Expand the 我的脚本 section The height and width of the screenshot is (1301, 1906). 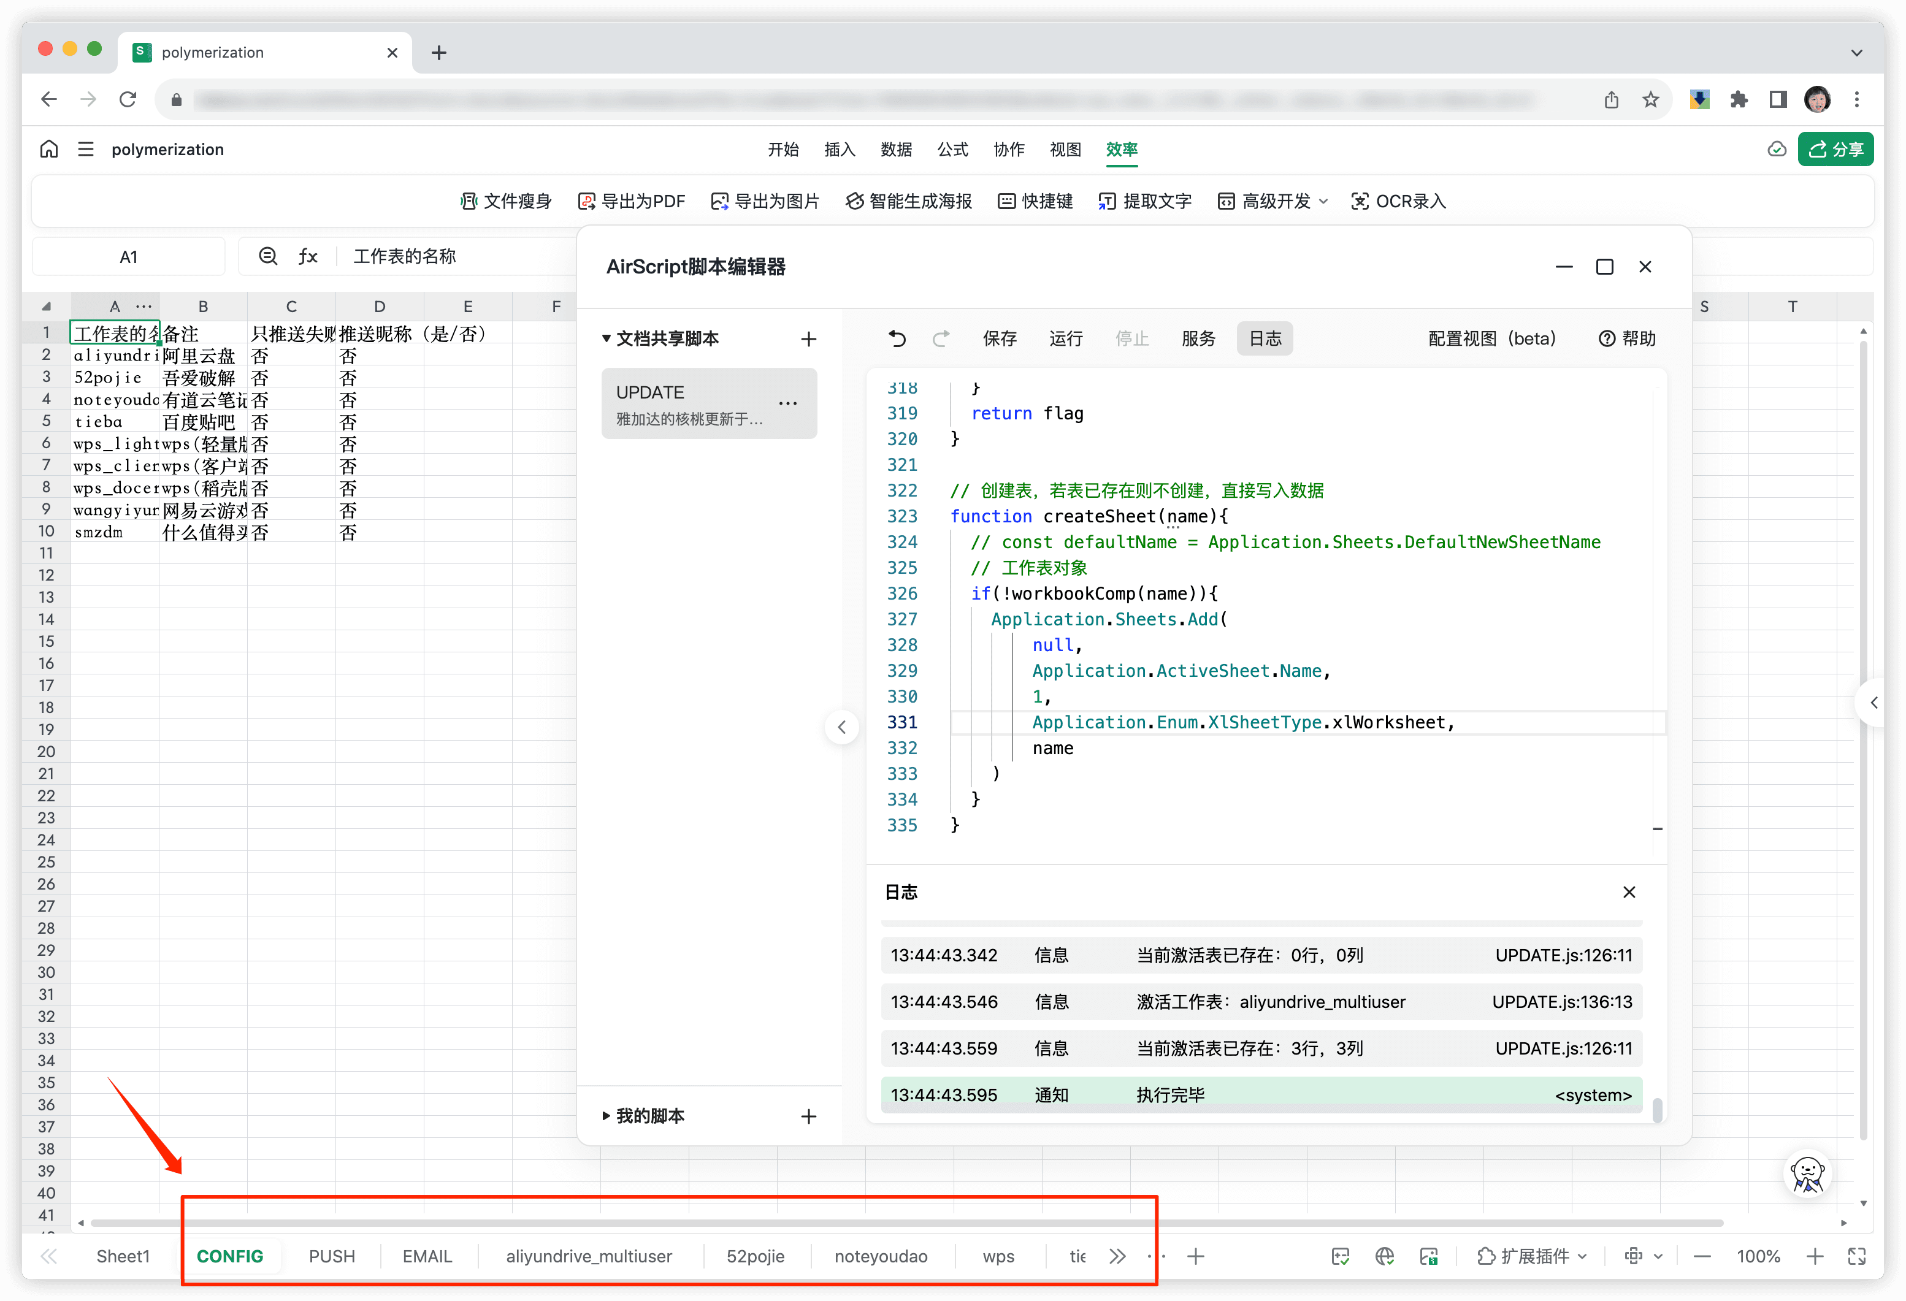(x=606, y=1115)
